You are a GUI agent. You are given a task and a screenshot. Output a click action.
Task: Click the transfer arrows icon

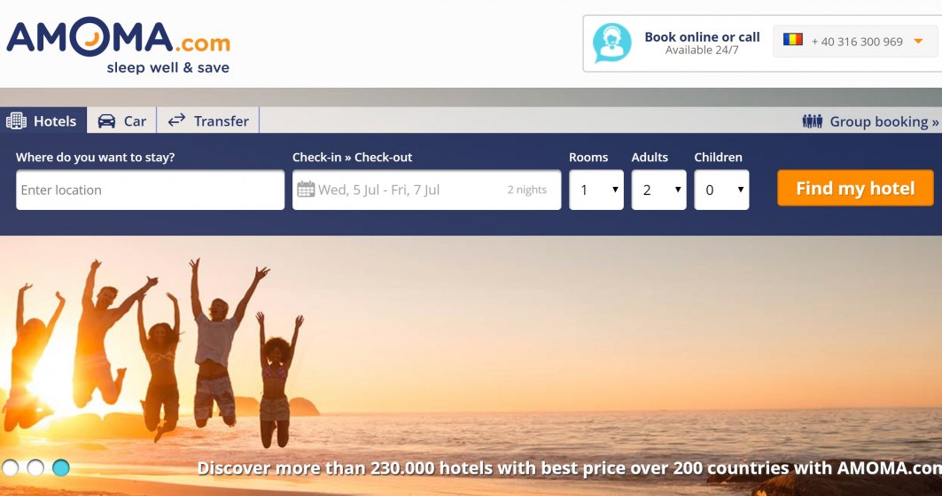[x=176, y=120]
